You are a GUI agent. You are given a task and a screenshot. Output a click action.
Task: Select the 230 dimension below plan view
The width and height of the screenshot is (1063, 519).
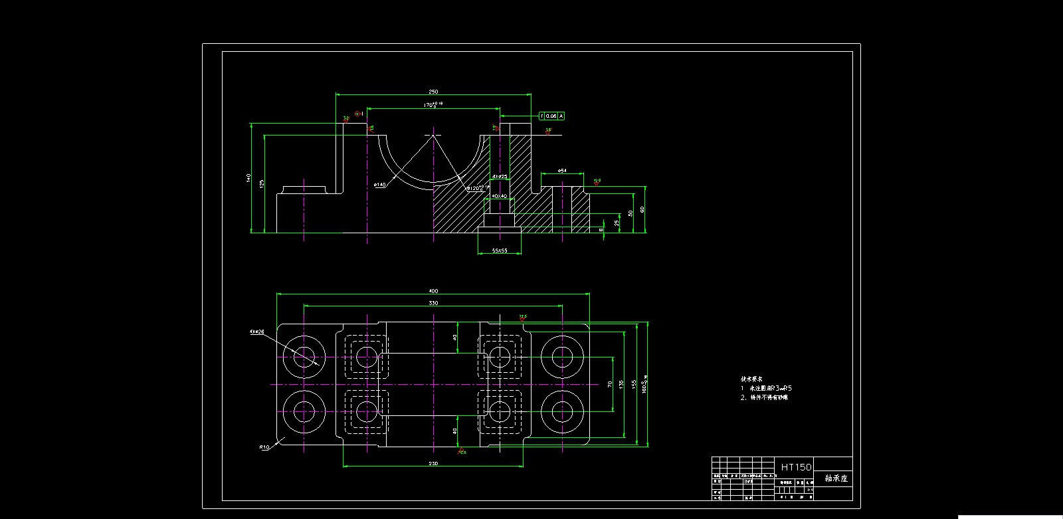(433, 463)
